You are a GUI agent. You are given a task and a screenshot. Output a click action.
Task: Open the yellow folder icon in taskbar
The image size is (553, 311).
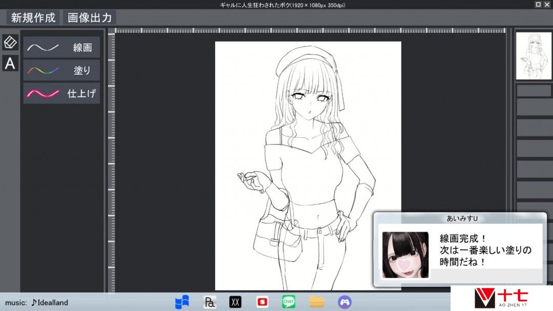[317, 302]
